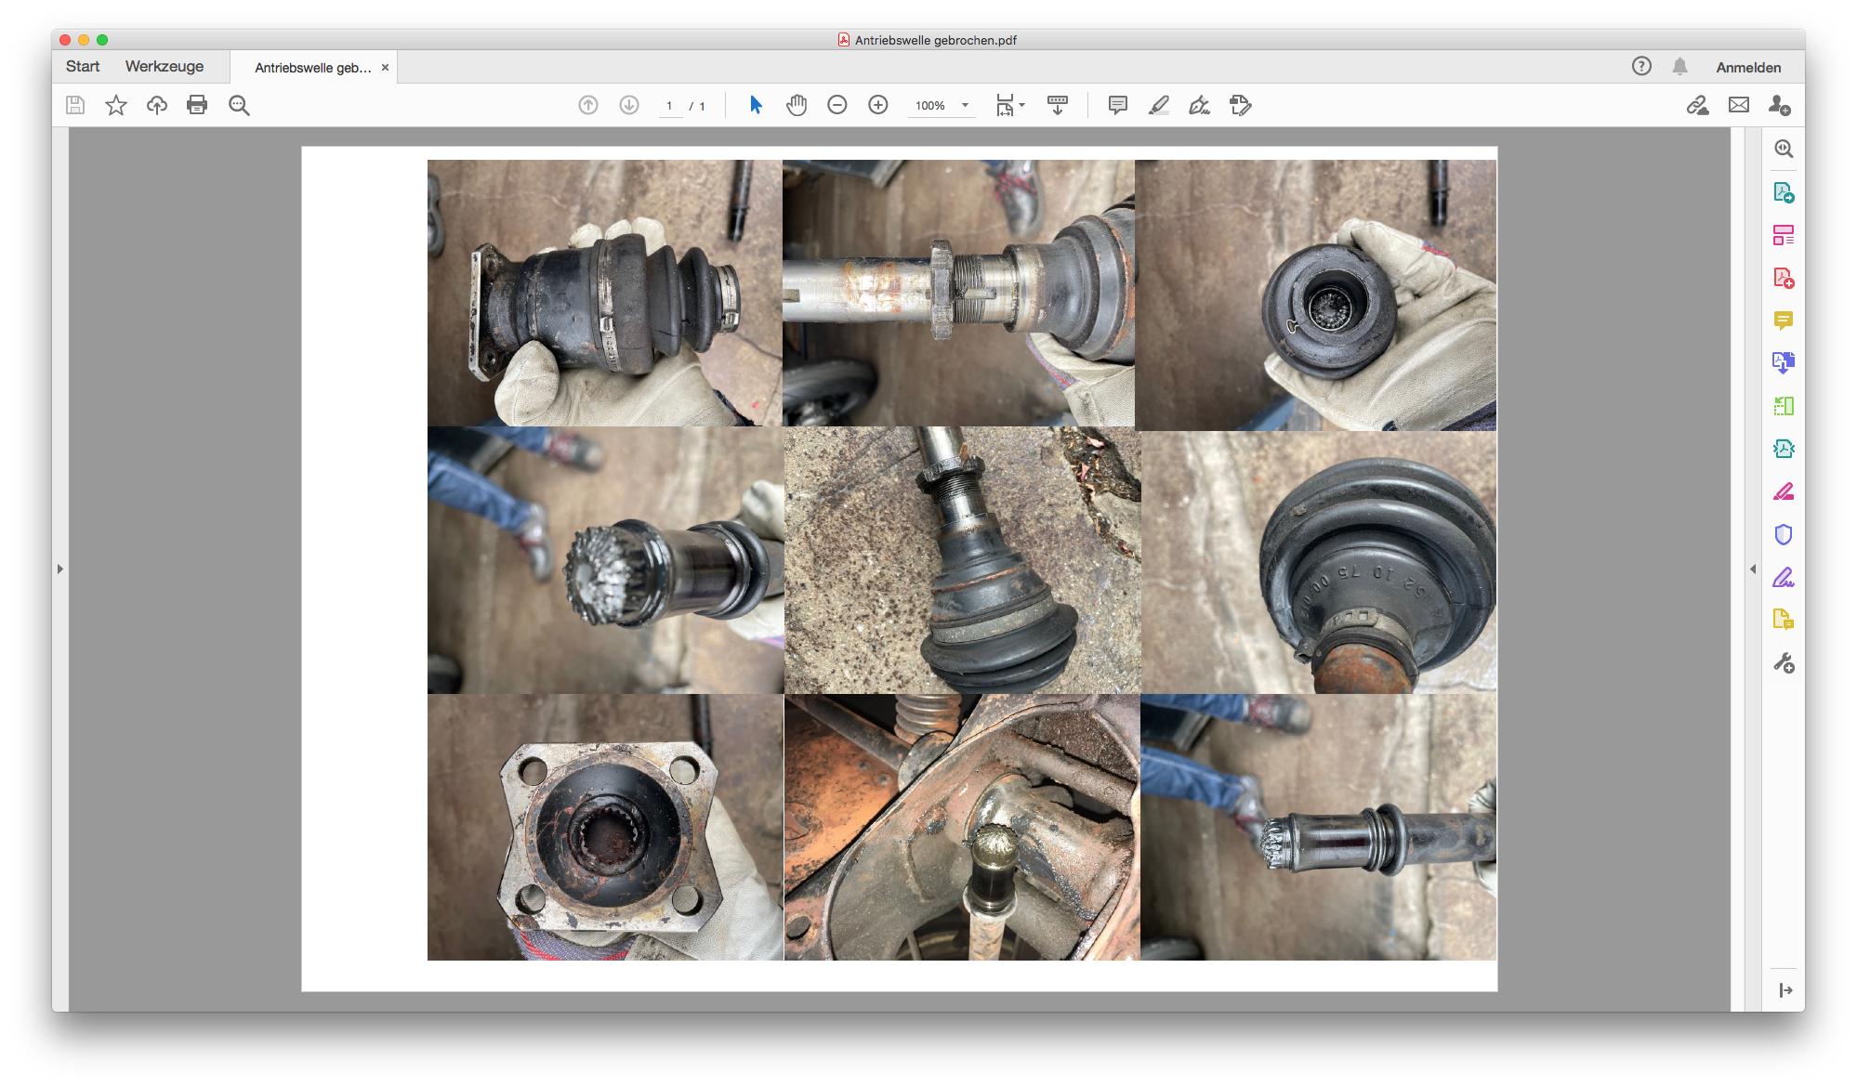Add the file to starred bookmarks

116,105
